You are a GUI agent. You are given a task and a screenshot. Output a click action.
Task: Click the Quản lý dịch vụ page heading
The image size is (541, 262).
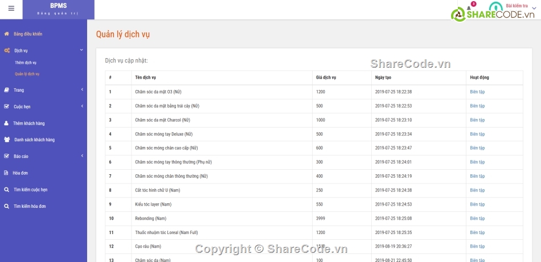pyautogui.click(x=123, y=35)
